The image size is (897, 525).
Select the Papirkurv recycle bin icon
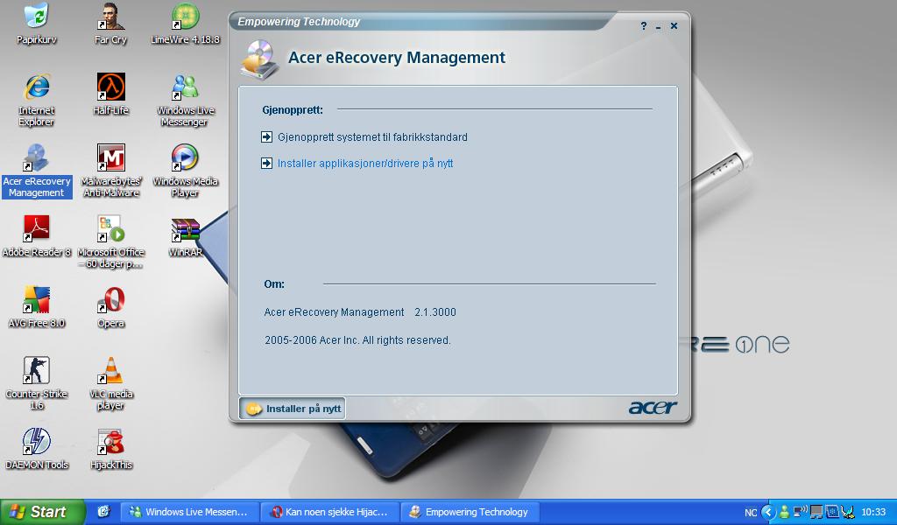click(x=36, y=24)
